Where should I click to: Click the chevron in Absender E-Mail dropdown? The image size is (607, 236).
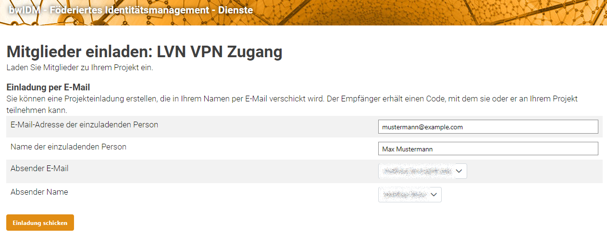459,171
